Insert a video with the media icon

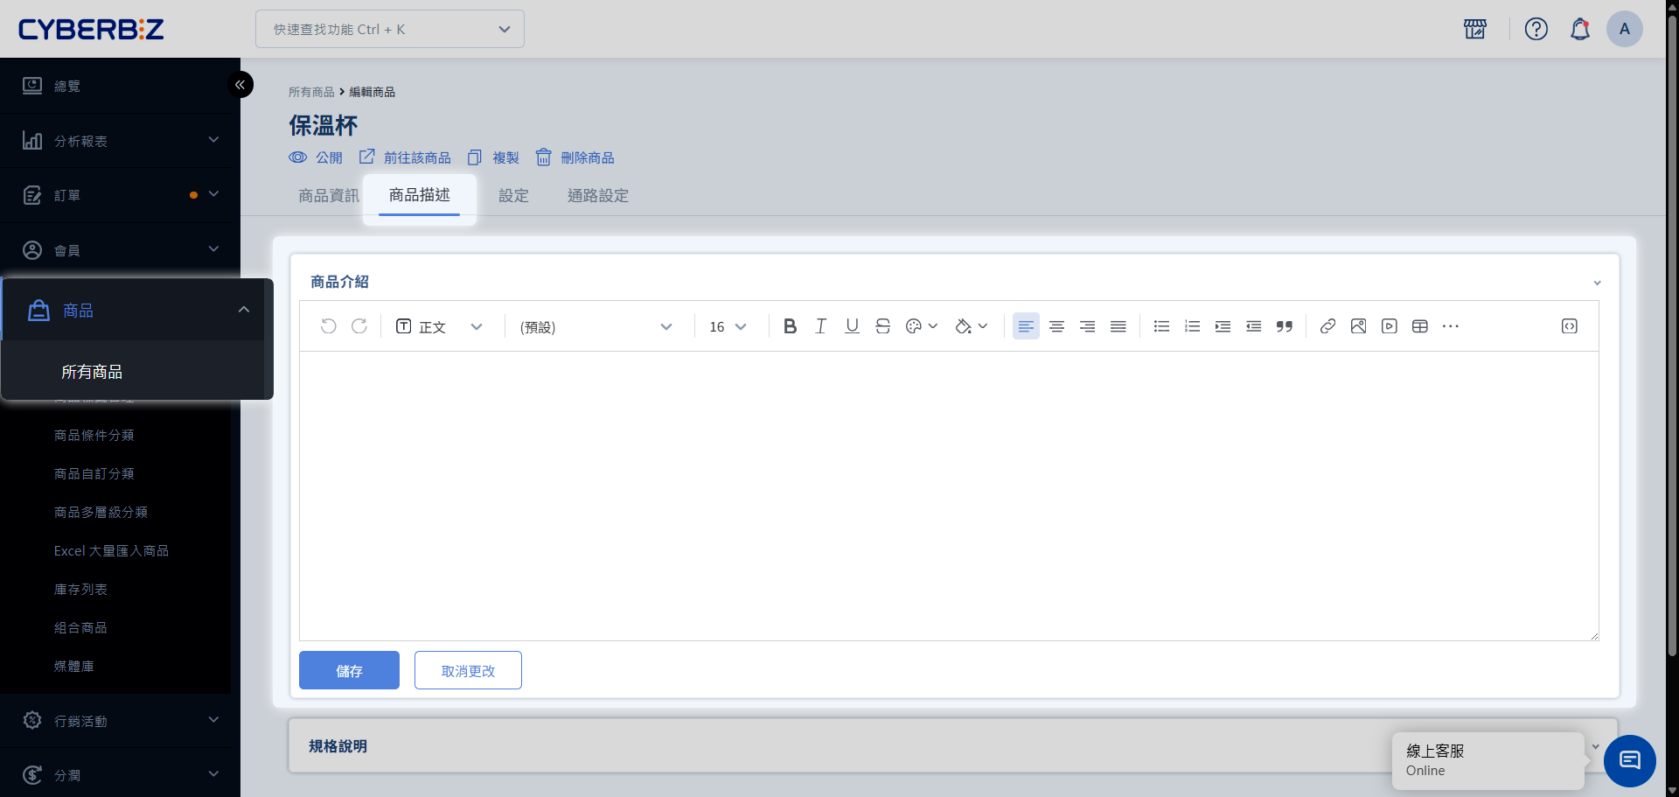point(1389,326)
